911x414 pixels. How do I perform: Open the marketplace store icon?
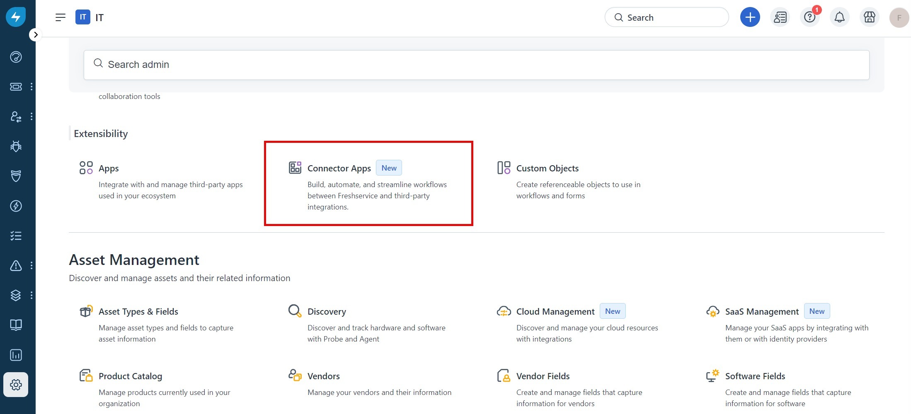pyautogui.click(x=870, y=17)
